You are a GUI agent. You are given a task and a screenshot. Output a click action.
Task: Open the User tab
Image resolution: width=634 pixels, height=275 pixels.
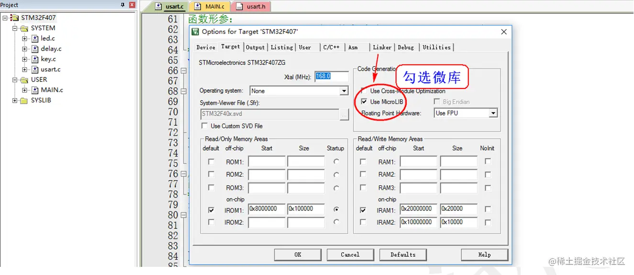click(x=305, y=47)
